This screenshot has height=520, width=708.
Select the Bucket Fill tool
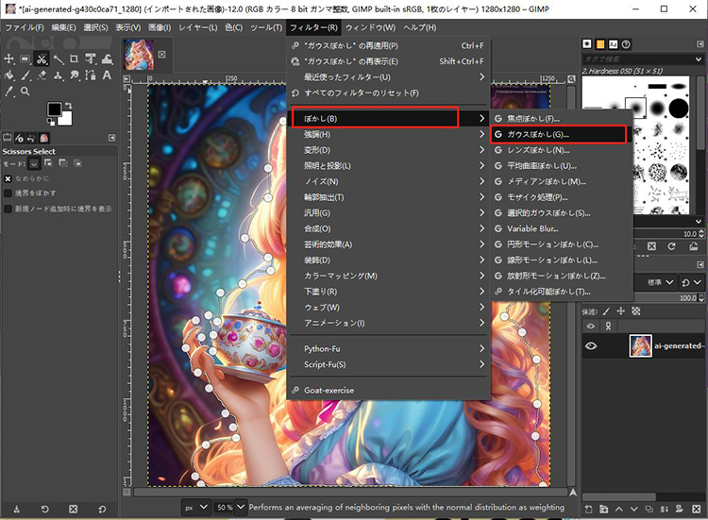(9, 75)
